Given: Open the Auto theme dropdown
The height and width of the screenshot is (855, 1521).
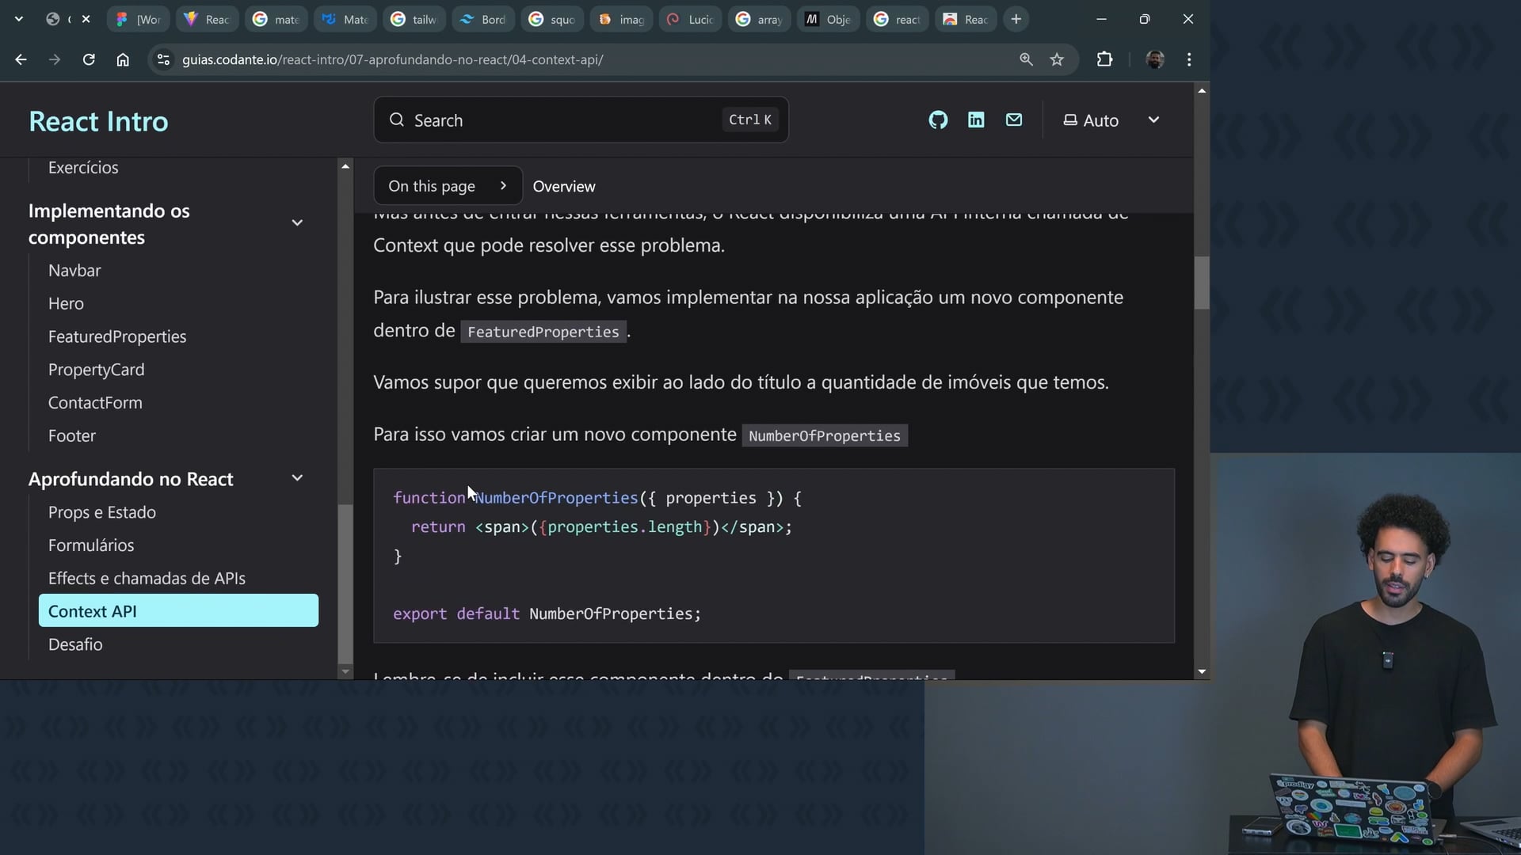Looking at the screenshot, I should pyautogui.click(x=1111, y=120).
